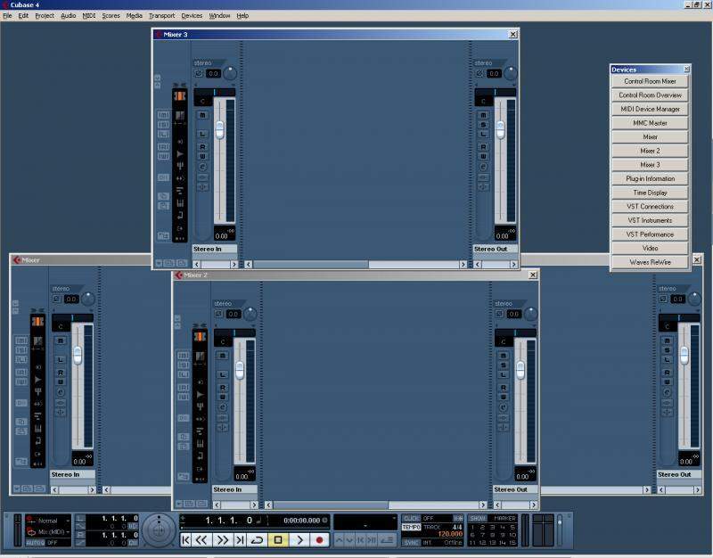Solo Stereo Out channel in Mixer 2
The width and height of the screenshot is (713, 558).
(x=504, y=365)
